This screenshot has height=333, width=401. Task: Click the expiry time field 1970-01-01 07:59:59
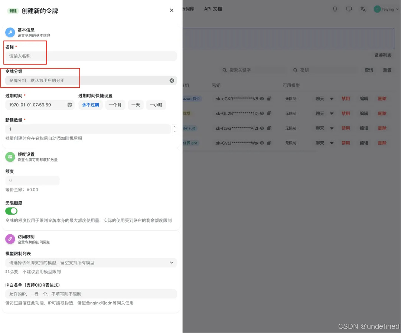click(40, 105)
